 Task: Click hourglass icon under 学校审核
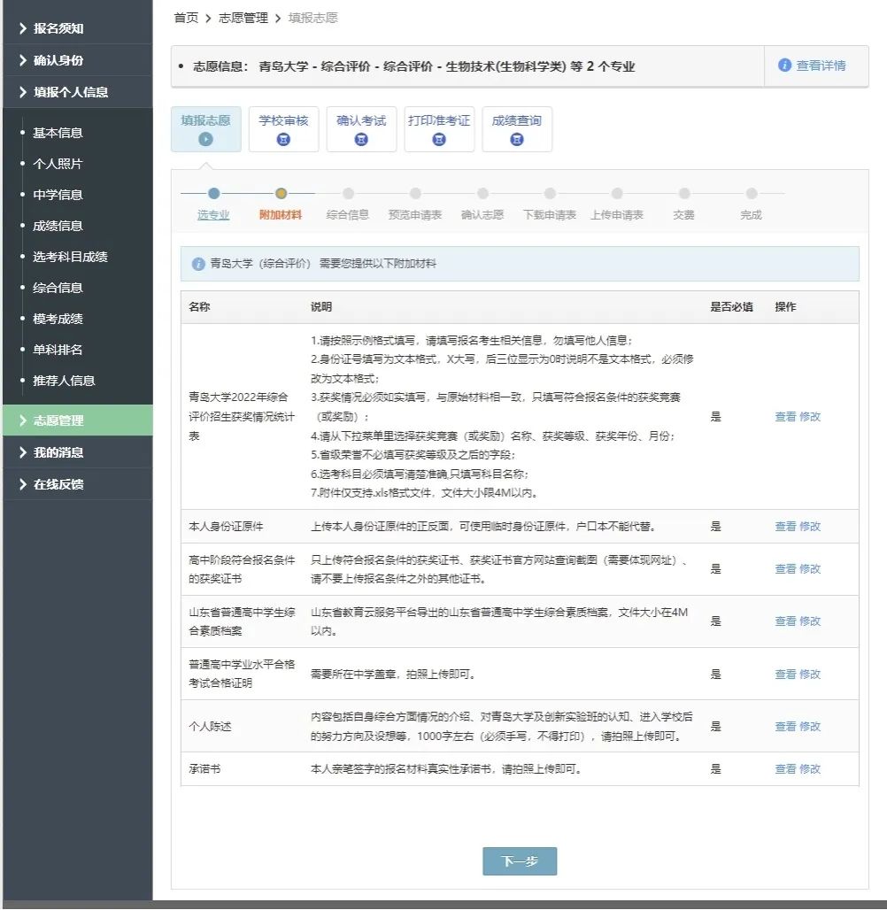click(283, 139)
